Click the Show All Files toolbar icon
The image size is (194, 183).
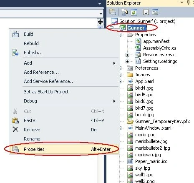pos(124,12)
